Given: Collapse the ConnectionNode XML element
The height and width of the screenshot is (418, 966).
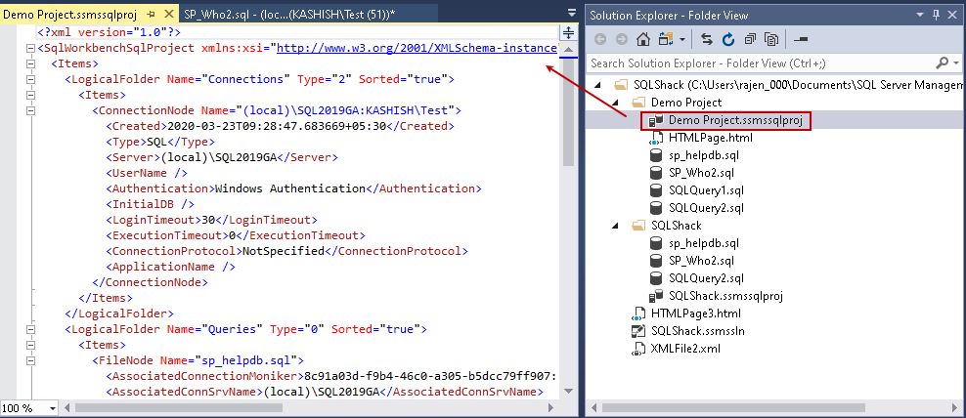Looking at the screenshot, I should pos(30,110).
